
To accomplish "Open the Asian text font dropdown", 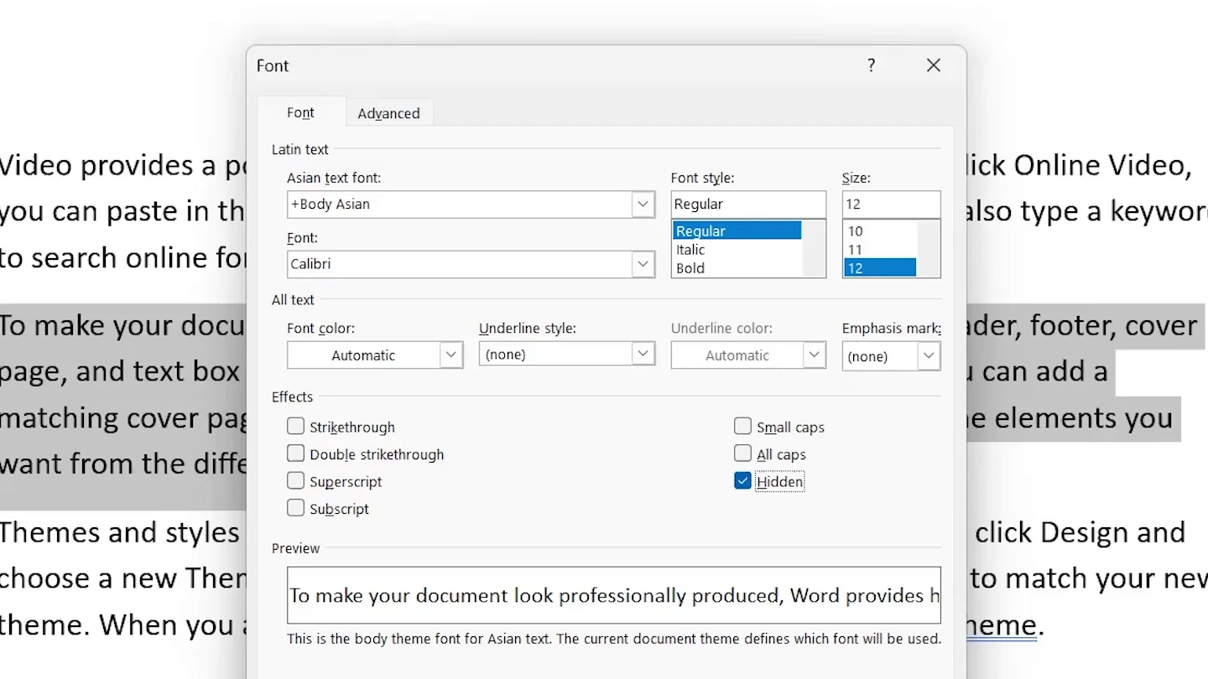I will (x=643, y=204).
